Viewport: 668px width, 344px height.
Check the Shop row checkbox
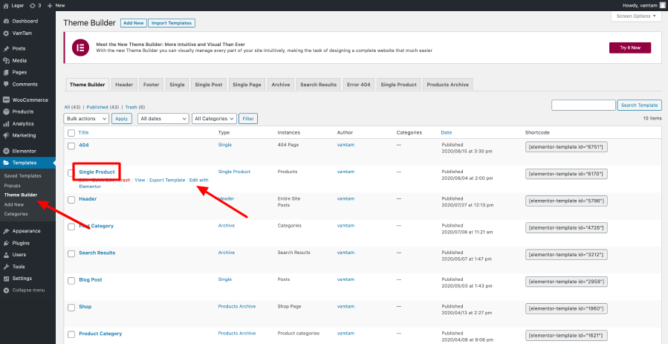click(x=71, y=308)
